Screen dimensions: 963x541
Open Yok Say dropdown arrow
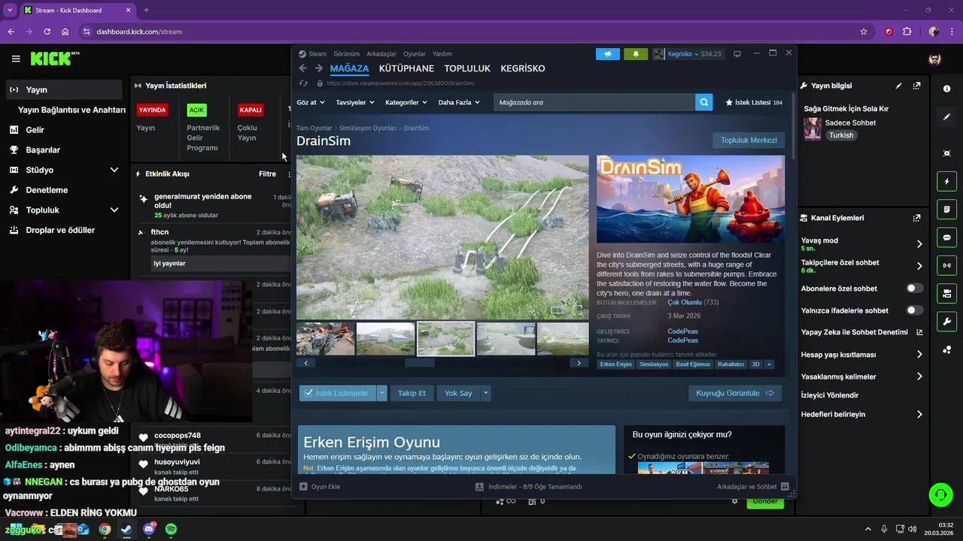tap(486, 393)
